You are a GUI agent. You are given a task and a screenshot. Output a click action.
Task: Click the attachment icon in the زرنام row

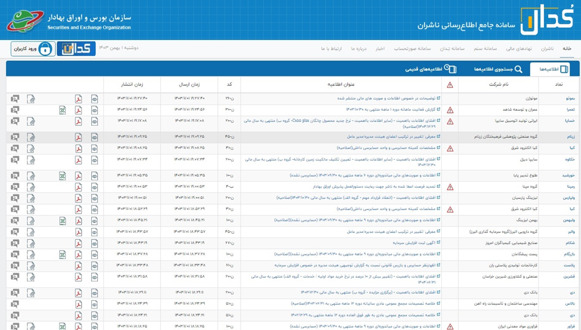point(30,137)
